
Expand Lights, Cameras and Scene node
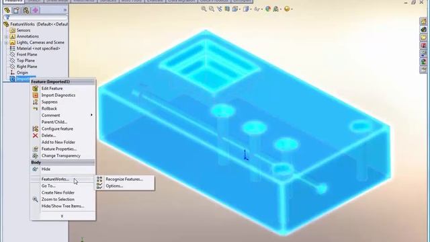(x=6, y=42)
